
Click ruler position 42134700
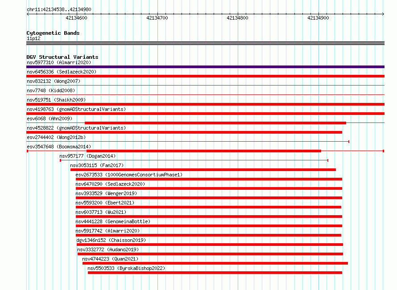coord(157,18)
